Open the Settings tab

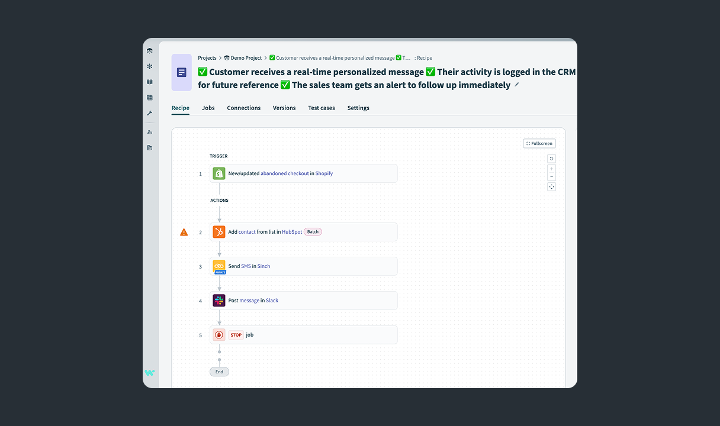coord(358,108)
